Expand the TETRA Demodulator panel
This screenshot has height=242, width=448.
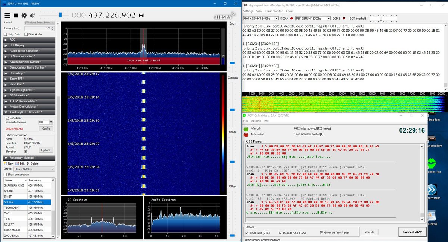point(29,101)
